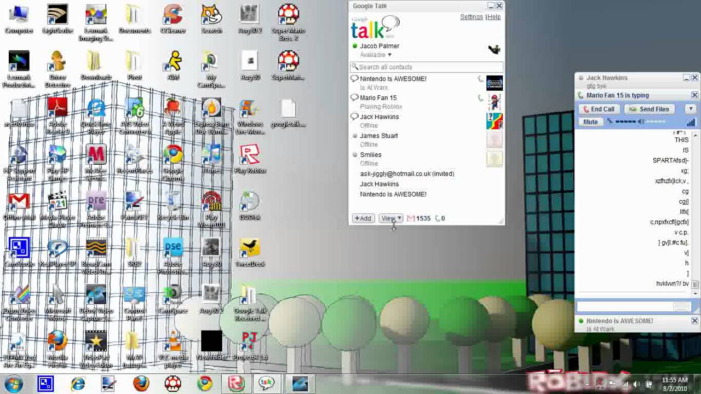Open the Windows Start menu orb
Viewport: 701px width, 394px height.
[x=14, y=383]
